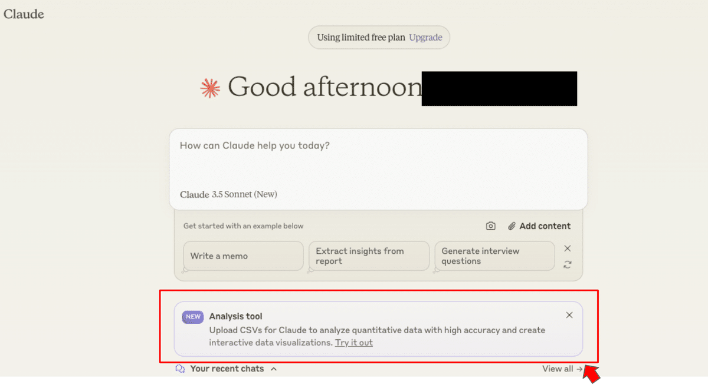Click the Claude logo

[24, 14]
